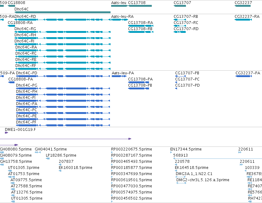Click the CG18808-PA protein label

[21, 79]
